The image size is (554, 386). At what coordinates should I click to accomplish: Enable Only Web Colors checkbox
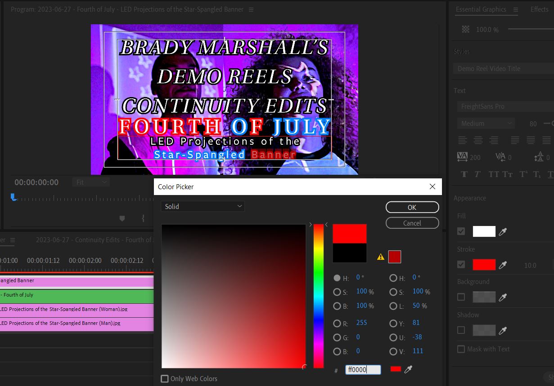[165, 378]
